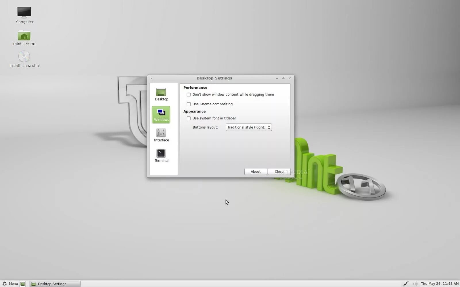
Task: Click the Performance section heading
Action: coord(195,88)
